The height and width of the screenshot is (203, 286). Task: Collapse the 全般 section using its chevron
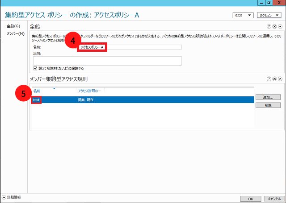[x=280, y=27]
